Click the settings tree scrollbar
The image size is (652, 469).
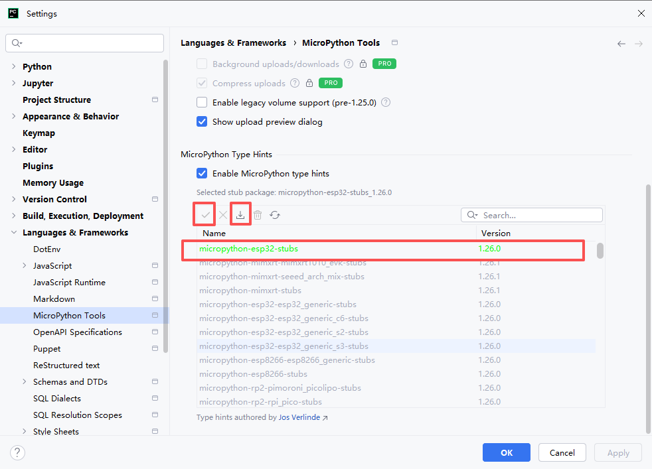165,206
